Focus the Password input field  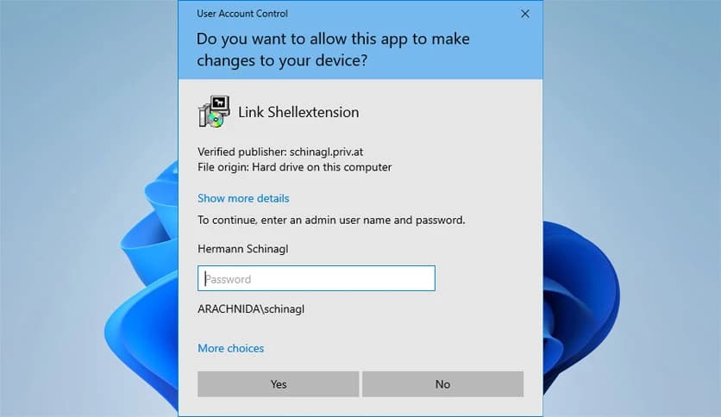(x=317, y=278)
